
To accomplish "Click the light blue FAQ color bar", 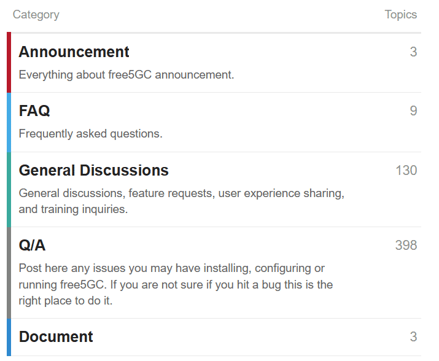I will (x=9, y=122).
